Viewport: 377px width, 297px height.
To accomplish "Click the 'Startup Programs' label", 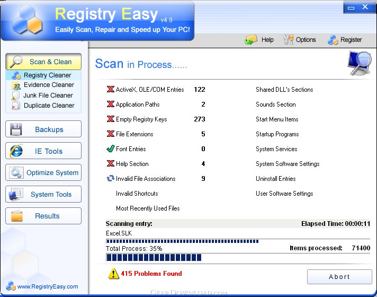I will pyautogui.click(x=277, y=134).
